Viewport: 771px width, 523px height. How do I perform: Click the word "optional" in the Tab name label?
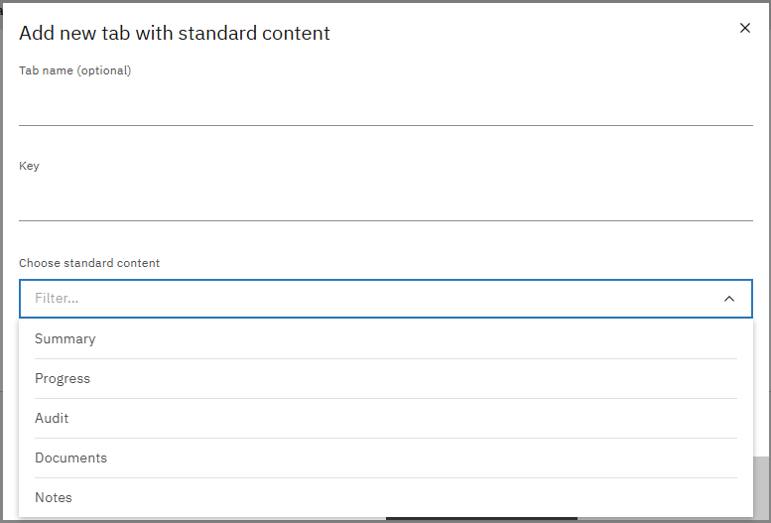[x=103, y=70]
